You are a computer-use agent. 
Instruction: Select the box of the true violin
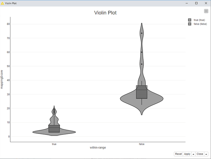point(54,128)
